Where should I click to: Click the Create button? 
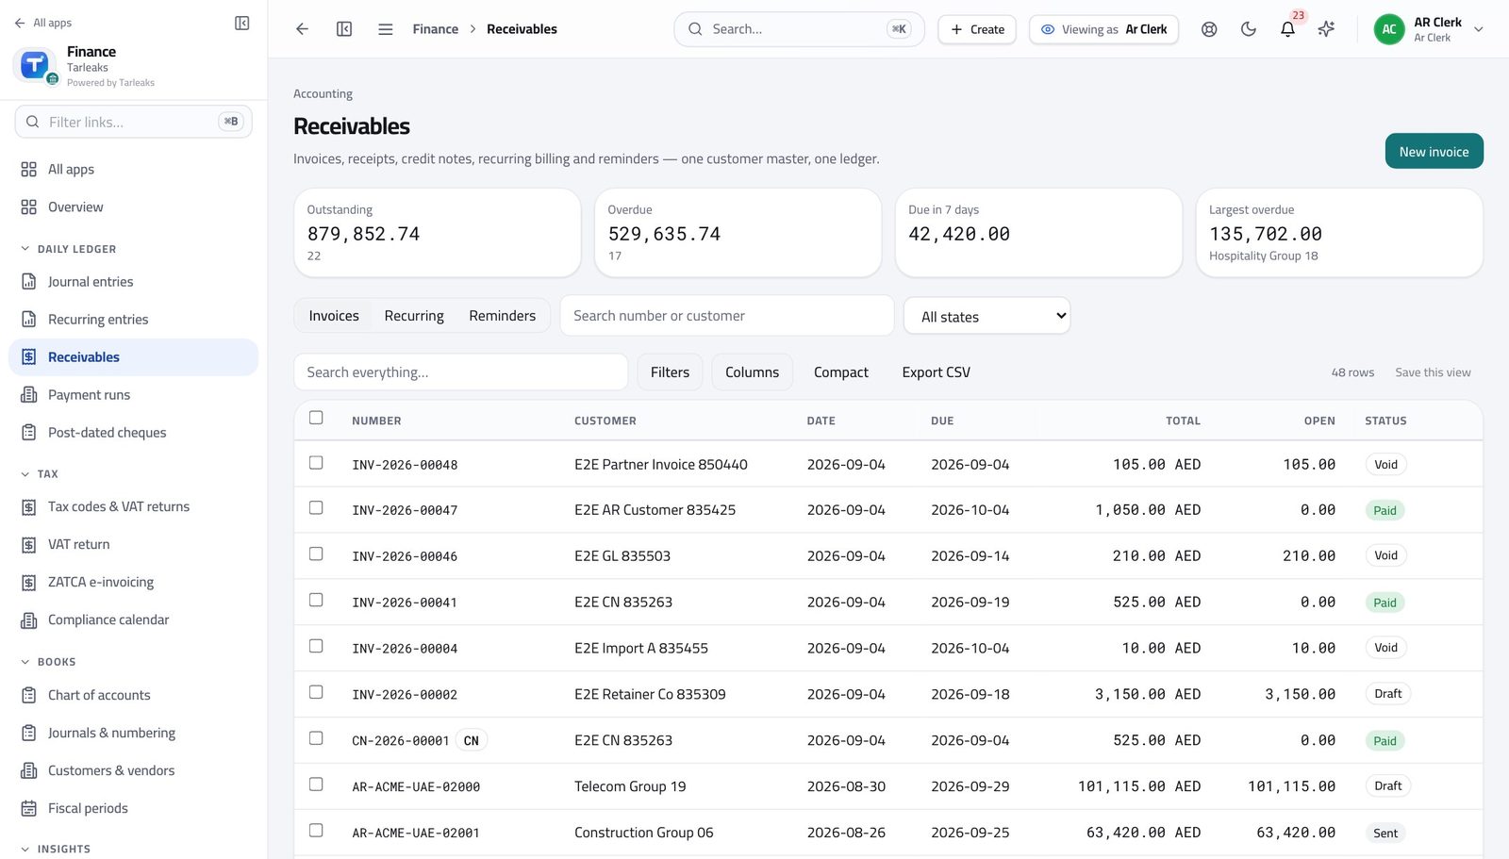pyautogui.click(x=977, y=29)
